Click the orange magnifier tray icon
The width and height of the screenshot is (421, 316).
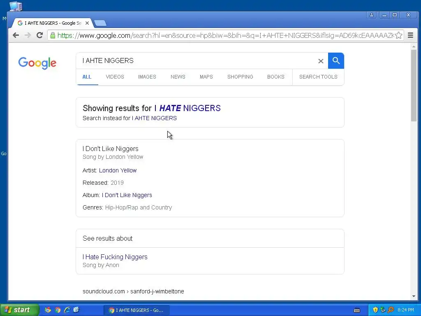(391, 310)
